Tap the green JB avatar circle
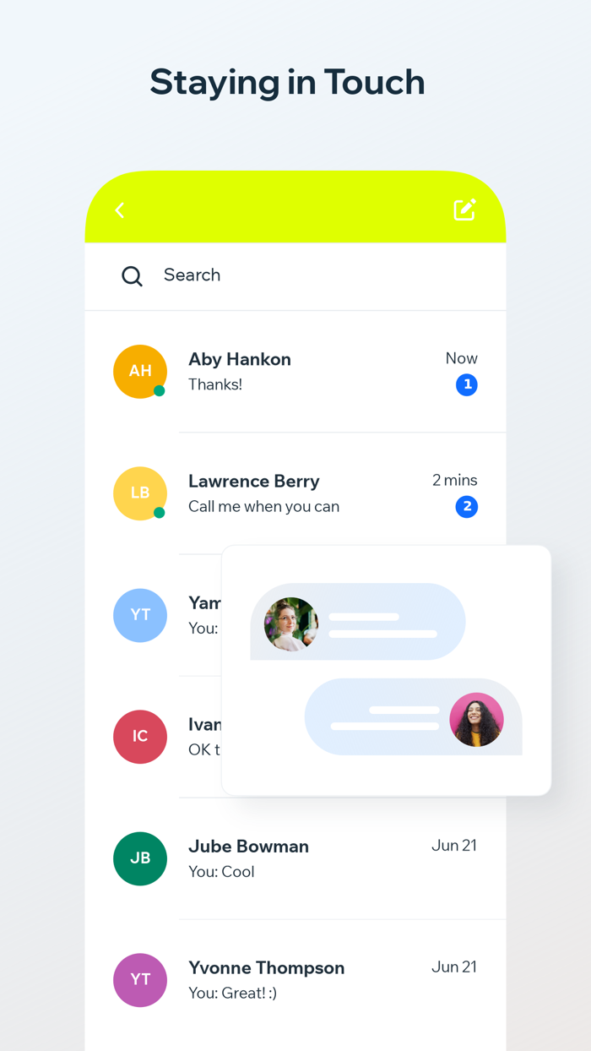Image resolution: width=591 pixels, height=1051 pixels. pyautogui.click(x=140, y=858)
